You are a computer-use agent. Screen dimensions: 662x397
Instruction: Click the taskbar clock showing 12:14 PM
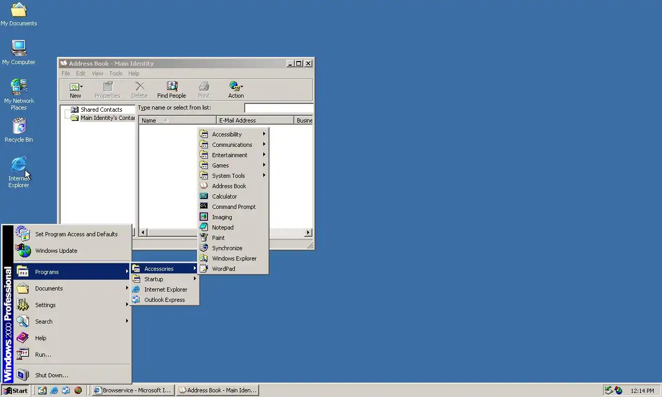pos(642,391)
